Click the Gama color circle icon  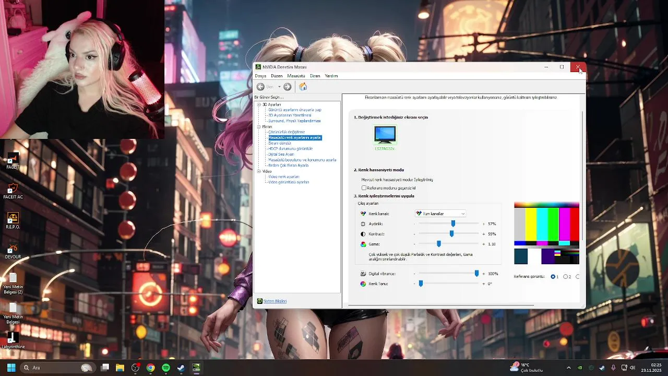tap(363, 244)
